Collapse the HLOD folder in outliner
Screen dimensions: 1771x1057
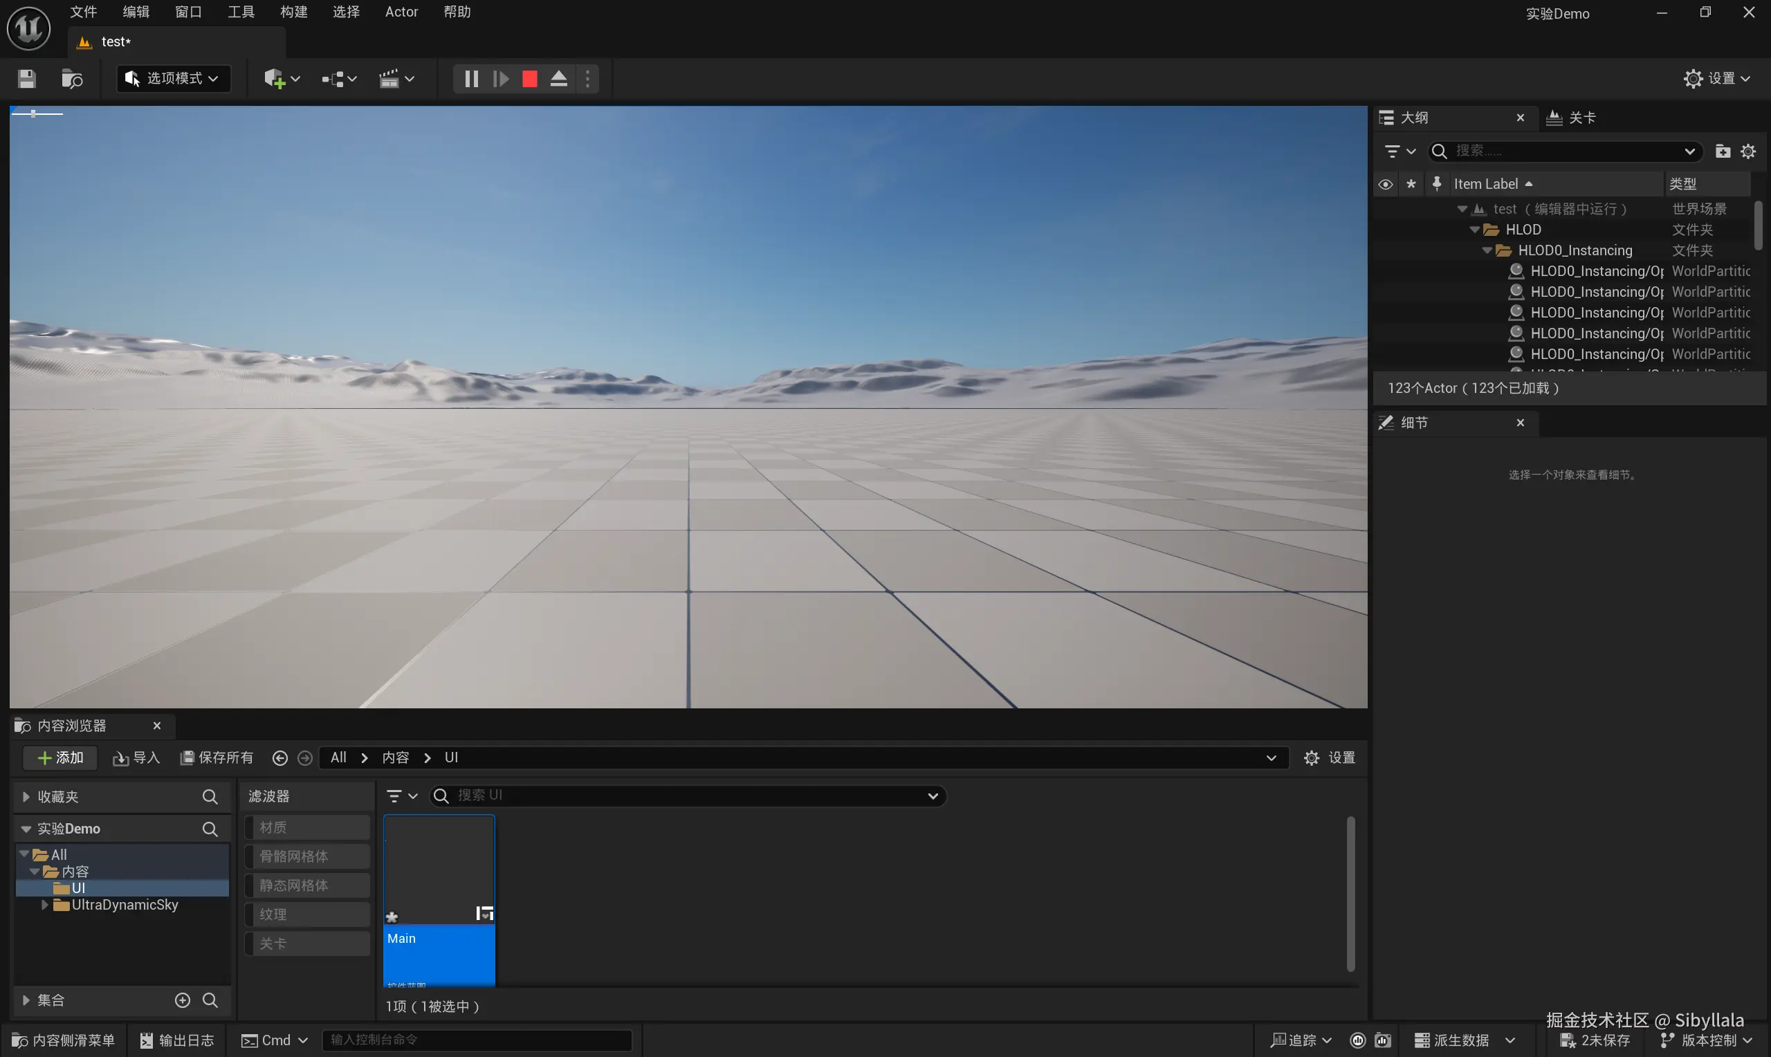tap(1475, 230)
